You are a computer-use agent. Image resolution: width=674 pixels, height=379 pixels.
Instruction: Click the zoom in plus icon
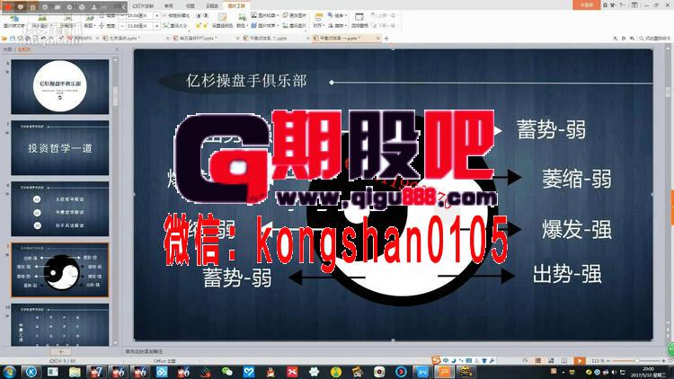663,361
